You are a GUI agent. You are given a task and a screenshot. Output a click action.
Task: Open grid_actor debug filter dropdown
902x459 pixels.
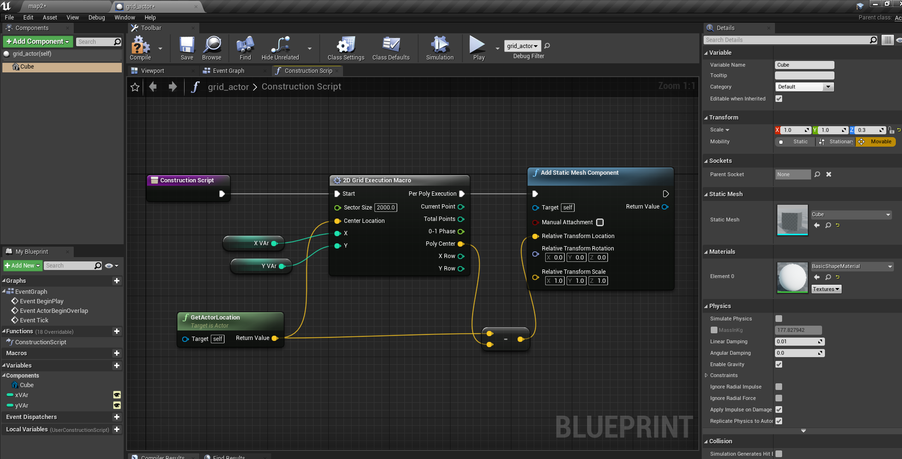click(x=522, y=46)
